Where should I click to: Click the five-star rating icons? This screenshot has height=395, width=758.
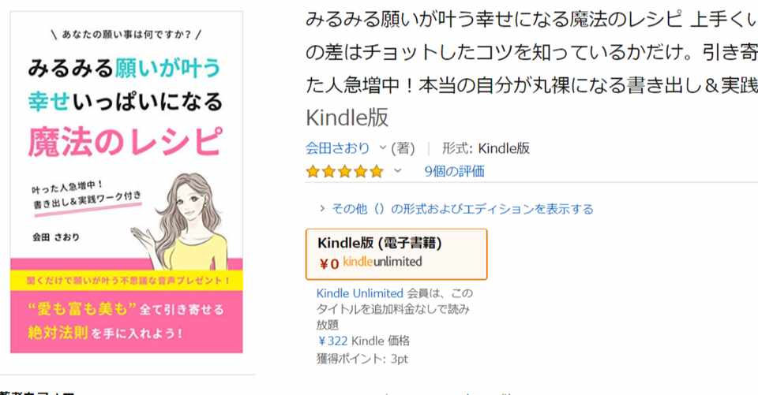(344, 171)
